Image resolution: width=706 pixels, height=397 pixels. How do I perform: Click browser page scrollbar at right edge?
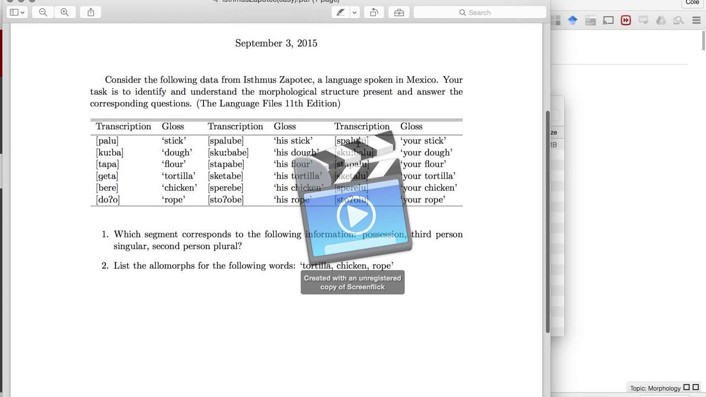click(x=703, y=40)
